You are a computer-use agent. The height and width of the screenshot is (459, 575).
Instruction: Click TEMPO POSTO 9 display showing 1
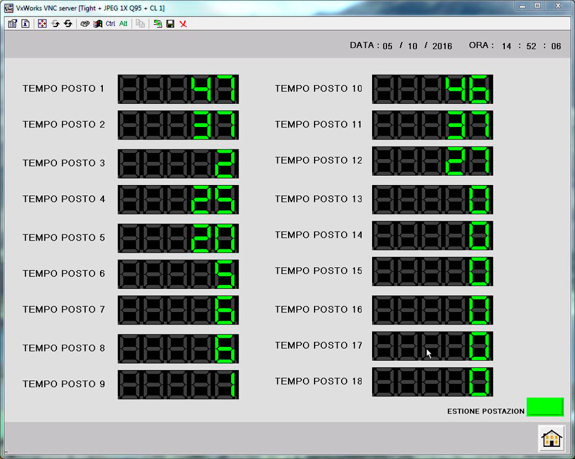coord(178,384)
